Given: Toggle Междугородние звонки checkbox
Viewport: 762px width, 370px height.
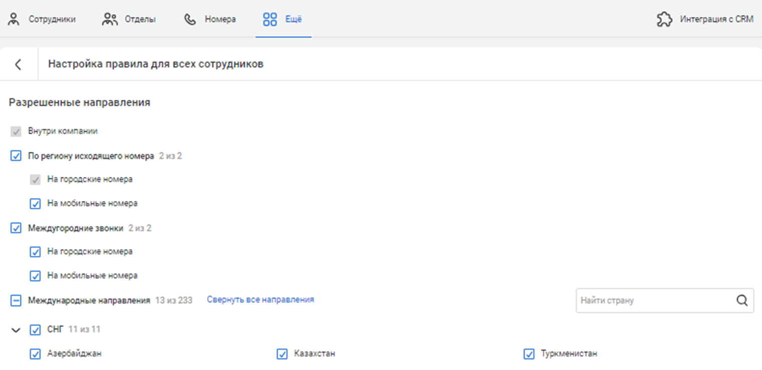Looking at the screenshot, I should point(16,228).
